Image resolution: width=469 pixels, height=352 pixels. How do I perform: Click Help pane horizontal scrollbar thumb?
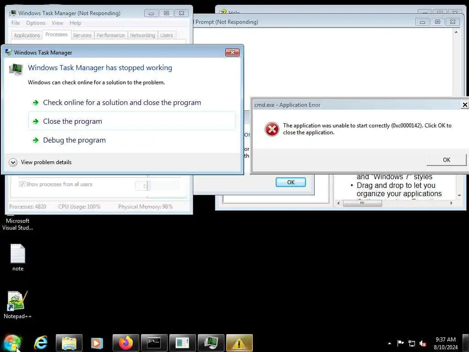point(362,203)
